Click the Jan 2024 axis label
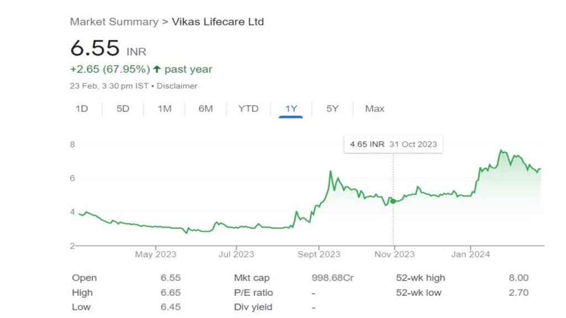 [x=470, y=255]
